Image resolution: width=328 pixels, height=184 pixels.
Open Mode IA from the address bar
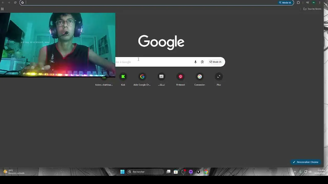(x=285, y=3)
